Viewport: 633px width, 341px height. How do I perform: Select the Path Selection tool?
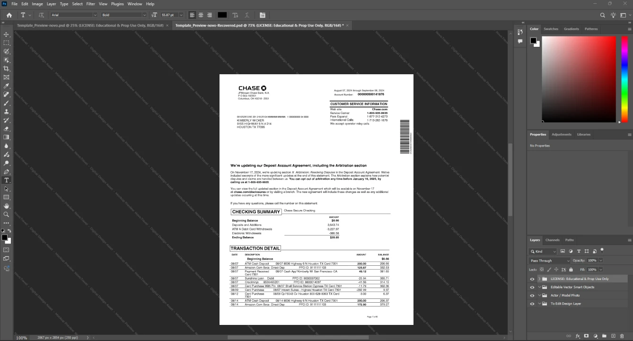coord(7,189)
